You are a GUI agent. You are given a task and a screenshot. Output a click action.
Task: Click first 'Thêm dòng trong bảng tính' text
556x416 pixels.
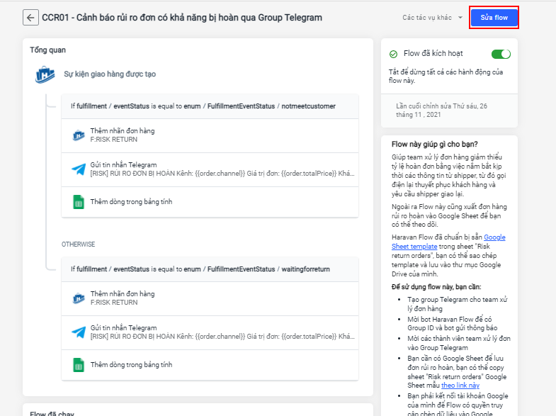[x=131, y=202]
